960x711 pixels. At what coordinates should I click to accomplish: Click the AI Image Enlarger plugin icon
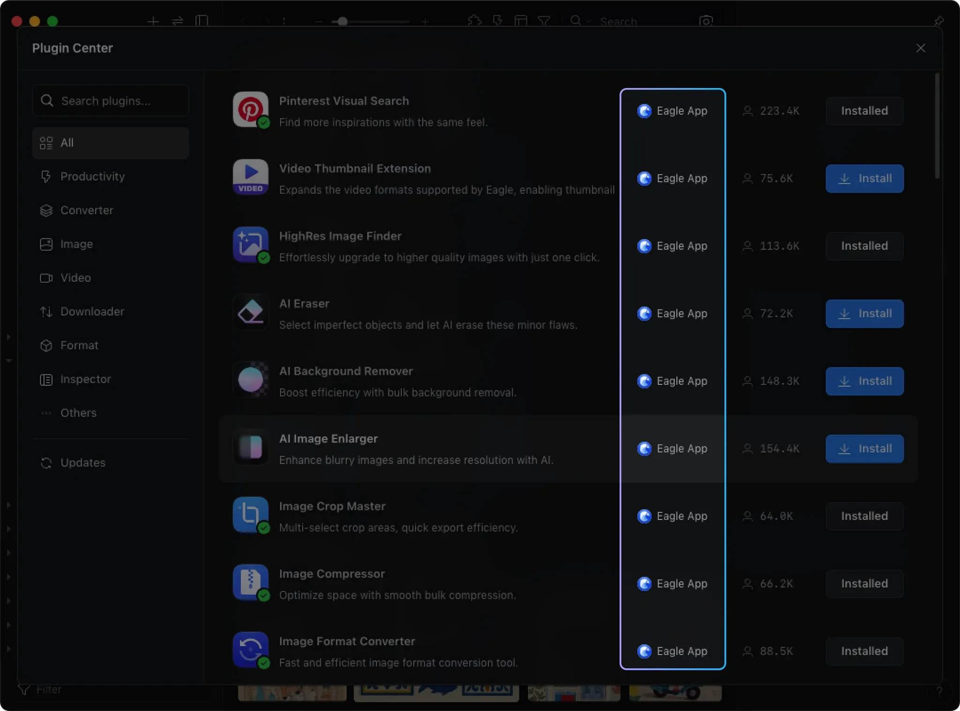click(x=250, y=447)
